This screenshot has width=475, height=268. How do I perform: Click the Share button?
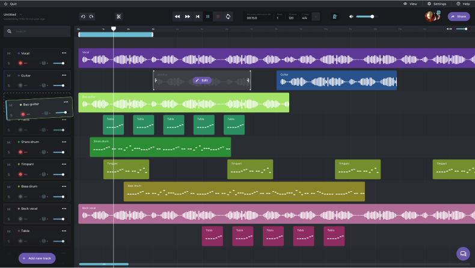[459, 16]
